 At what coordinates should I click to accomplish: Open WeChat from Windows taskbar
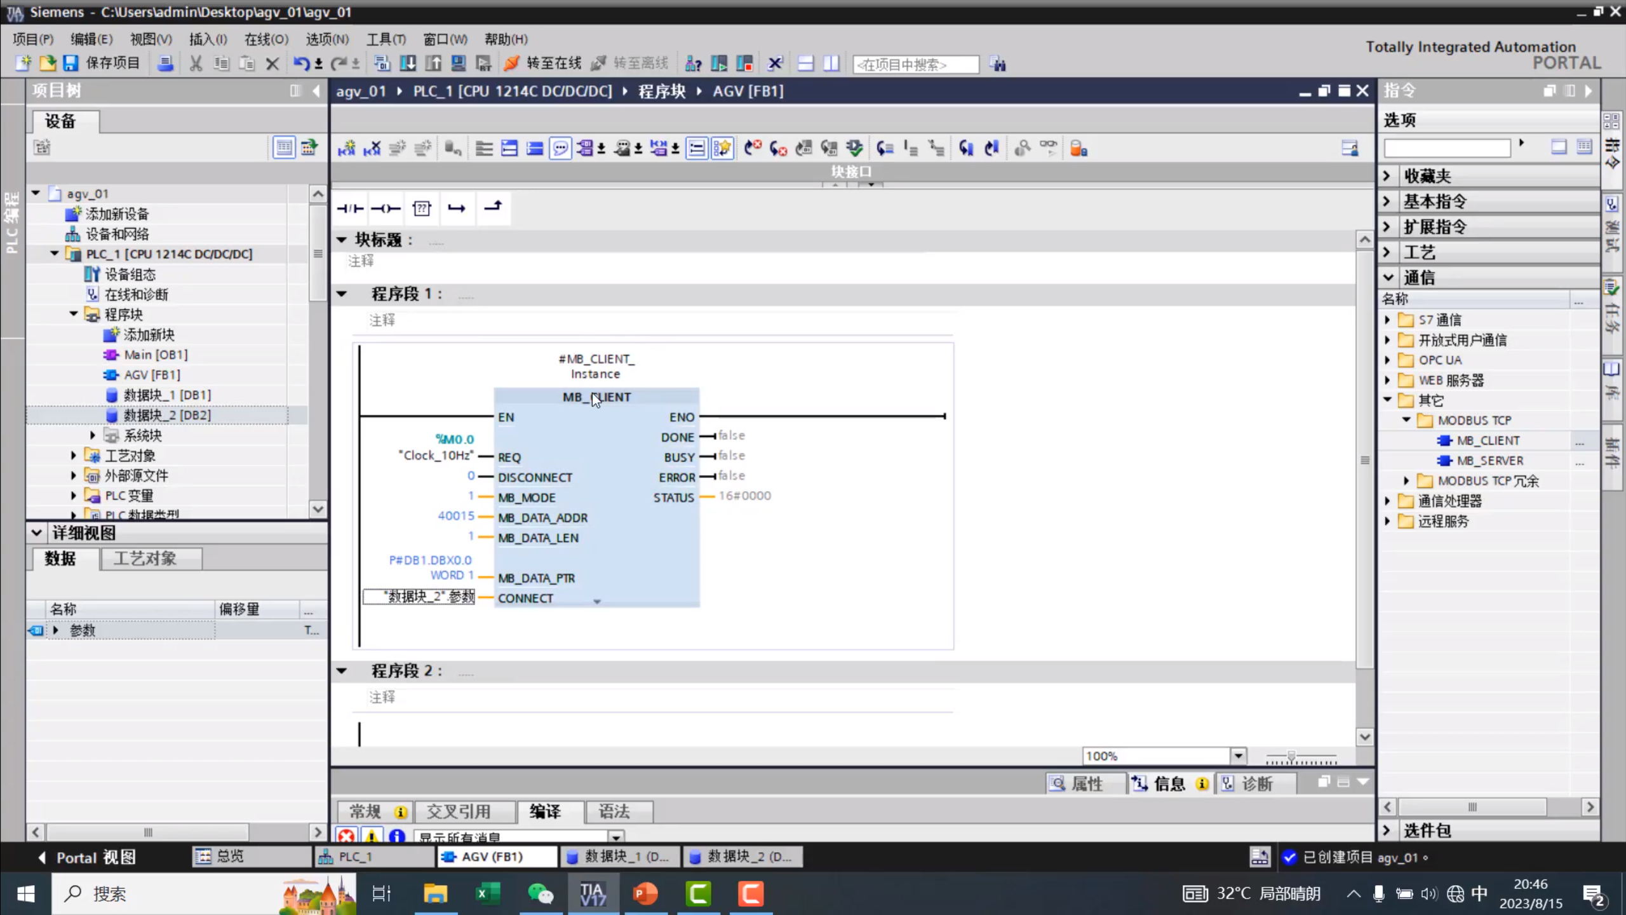(541, 894)
